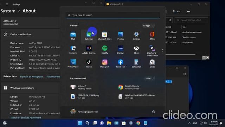This screenshot has height=127, width=225.
Task: Expand All apps list
Action: (x=148, y=26)
